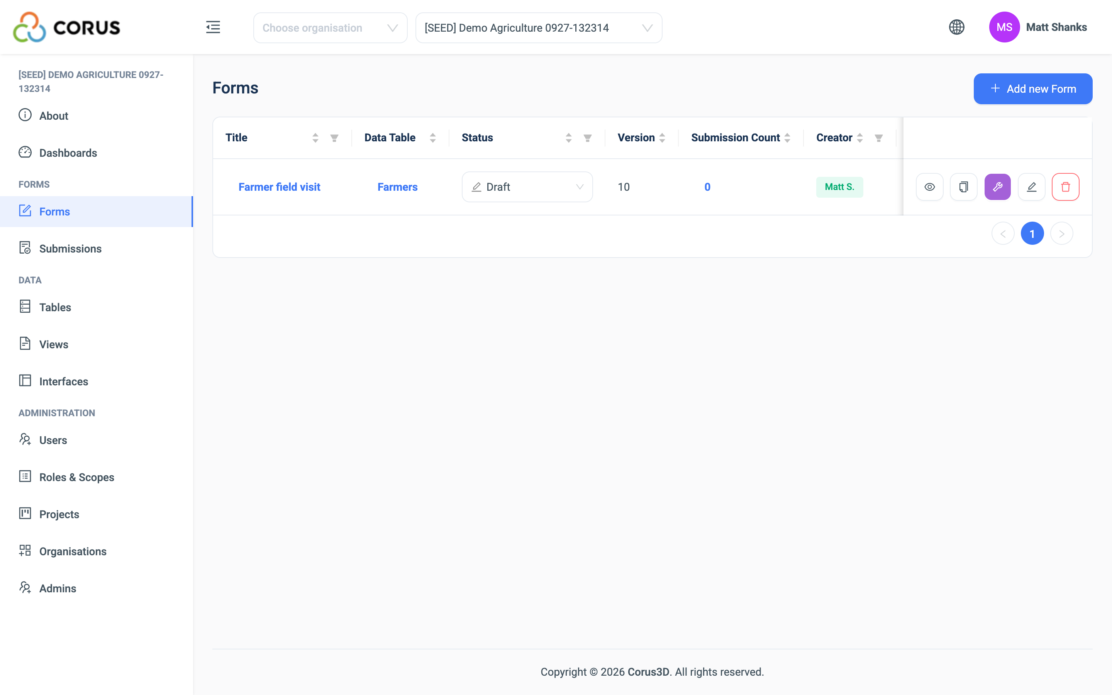Open Interfaces in the sidebar
Image resolution: width=1112 pixels, height=695 pixels.
(97, 381)
